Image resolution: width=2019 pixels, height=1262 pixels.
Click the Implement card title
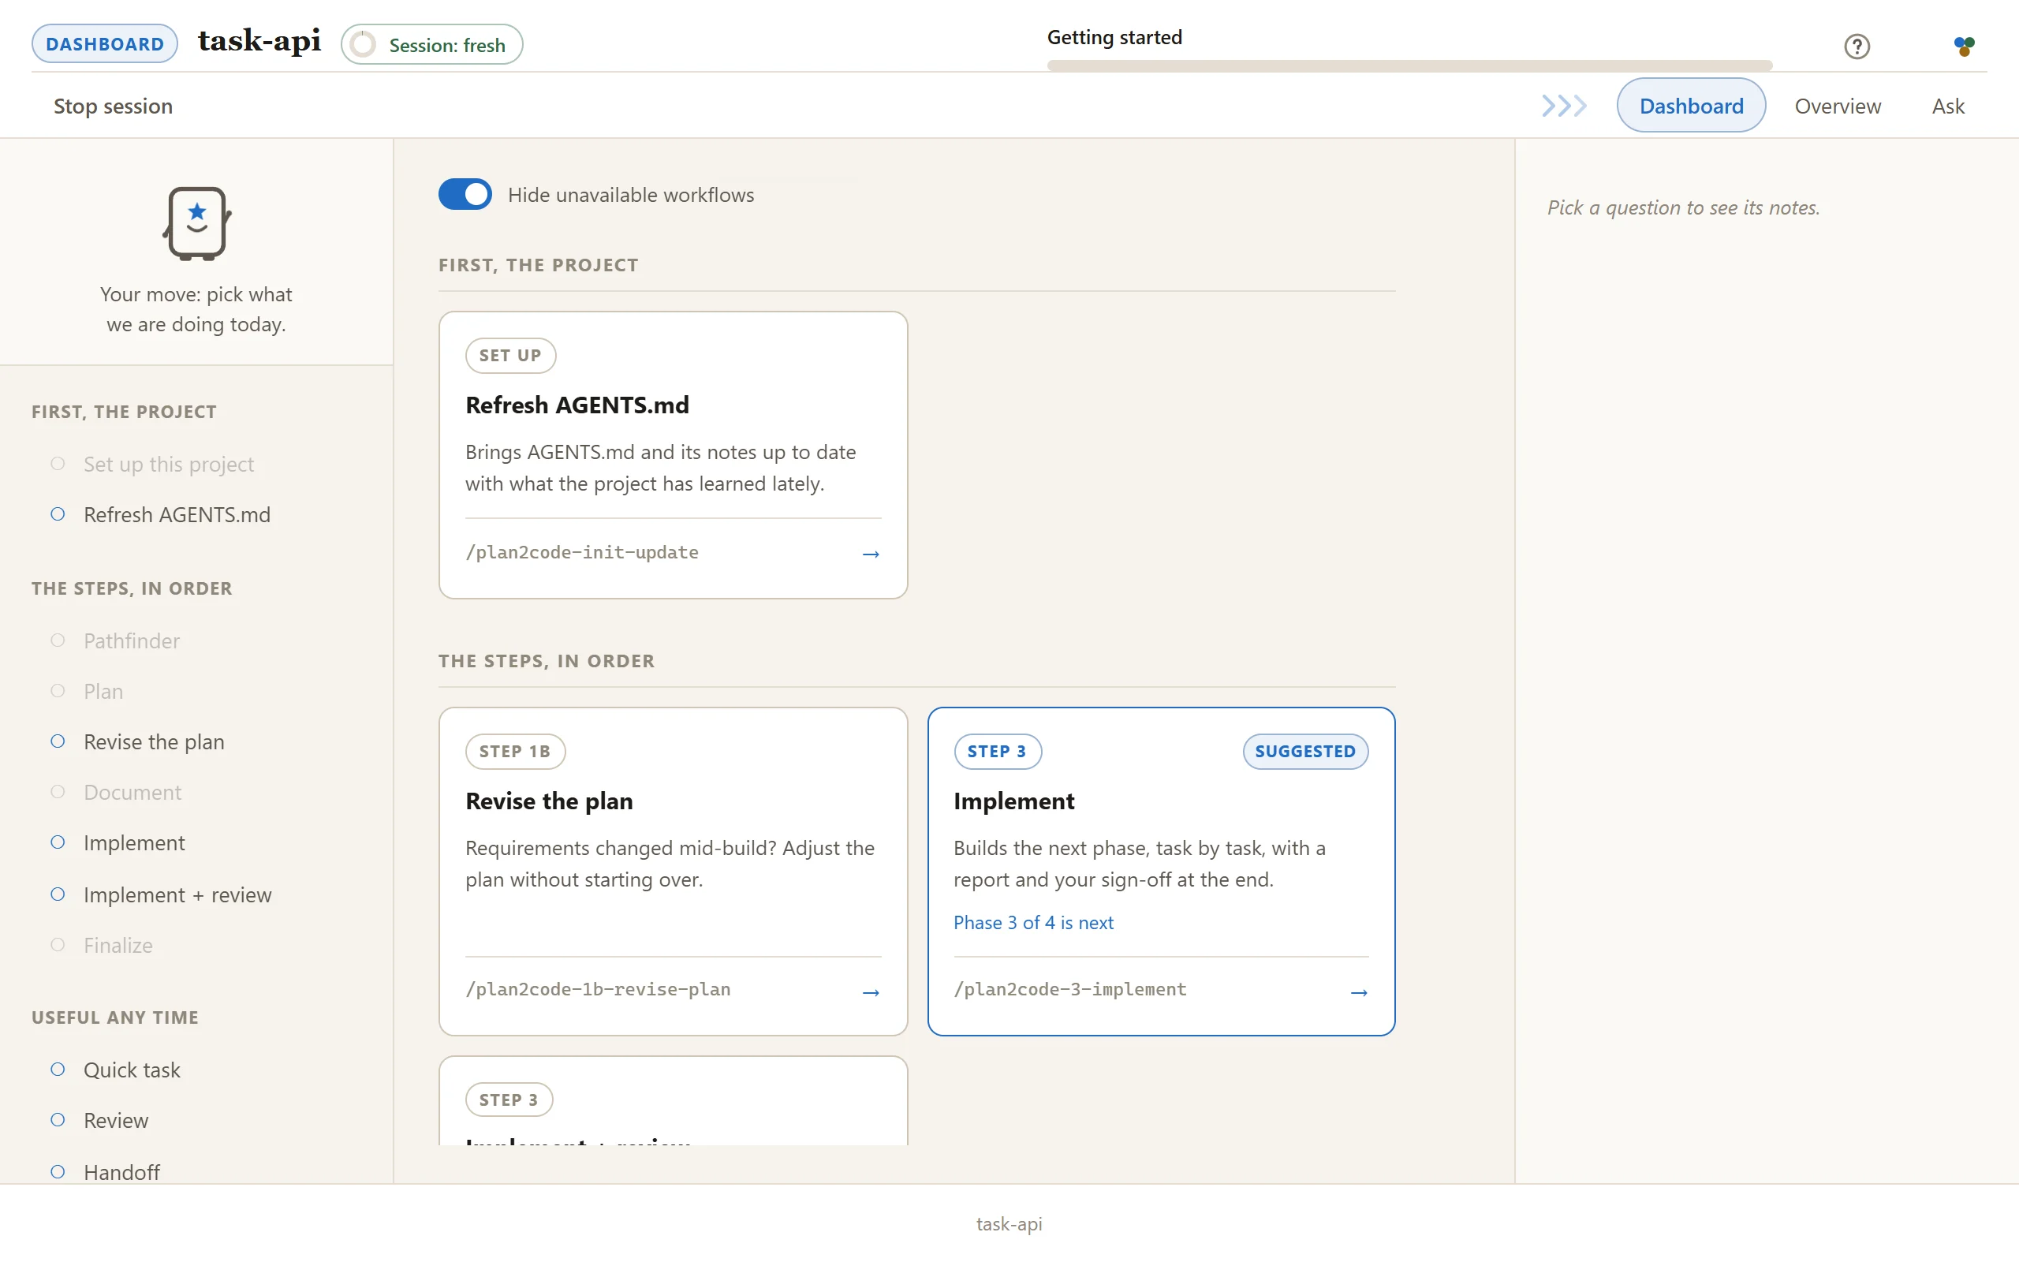tap(1013, 801)
